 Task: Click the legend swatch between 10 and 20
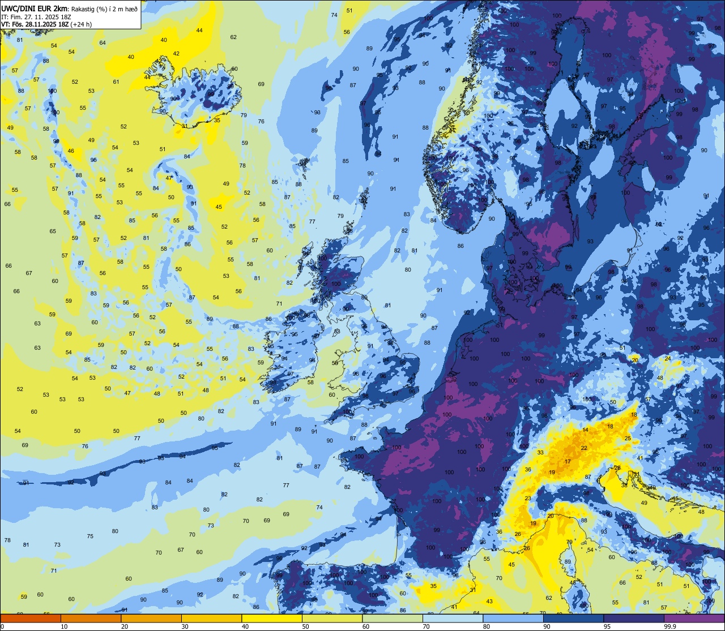click(x=91, y=618)
